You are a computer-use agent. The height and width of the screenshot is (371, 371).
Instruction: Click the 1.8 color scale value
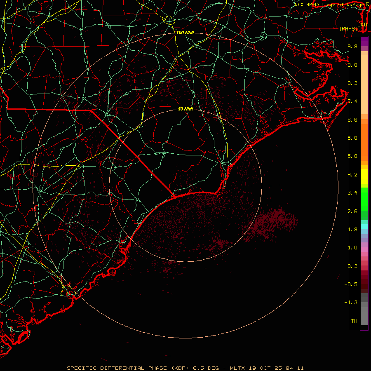[x=352, y=230]
